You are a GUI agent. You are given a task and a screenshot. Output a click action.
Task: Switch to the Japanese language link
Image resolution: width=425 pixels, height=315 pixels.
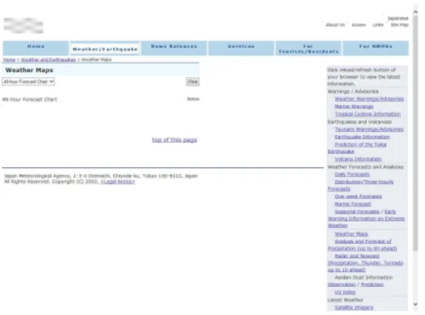tap(398, 18)
